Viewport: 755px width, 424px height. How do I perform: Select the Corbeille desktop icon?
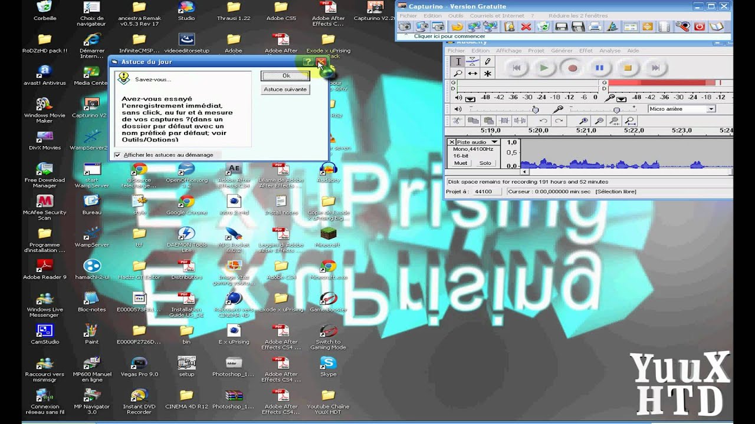(45, 11)
